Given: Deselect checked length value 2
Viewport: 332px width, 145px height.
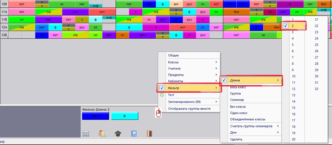Looking at the screenshot, I should (x=286, y=26).
